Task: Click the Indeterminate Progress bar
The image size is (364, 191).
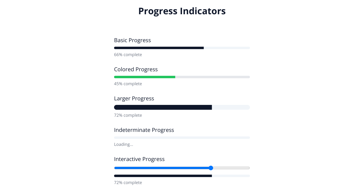Action: coord(182,137)
